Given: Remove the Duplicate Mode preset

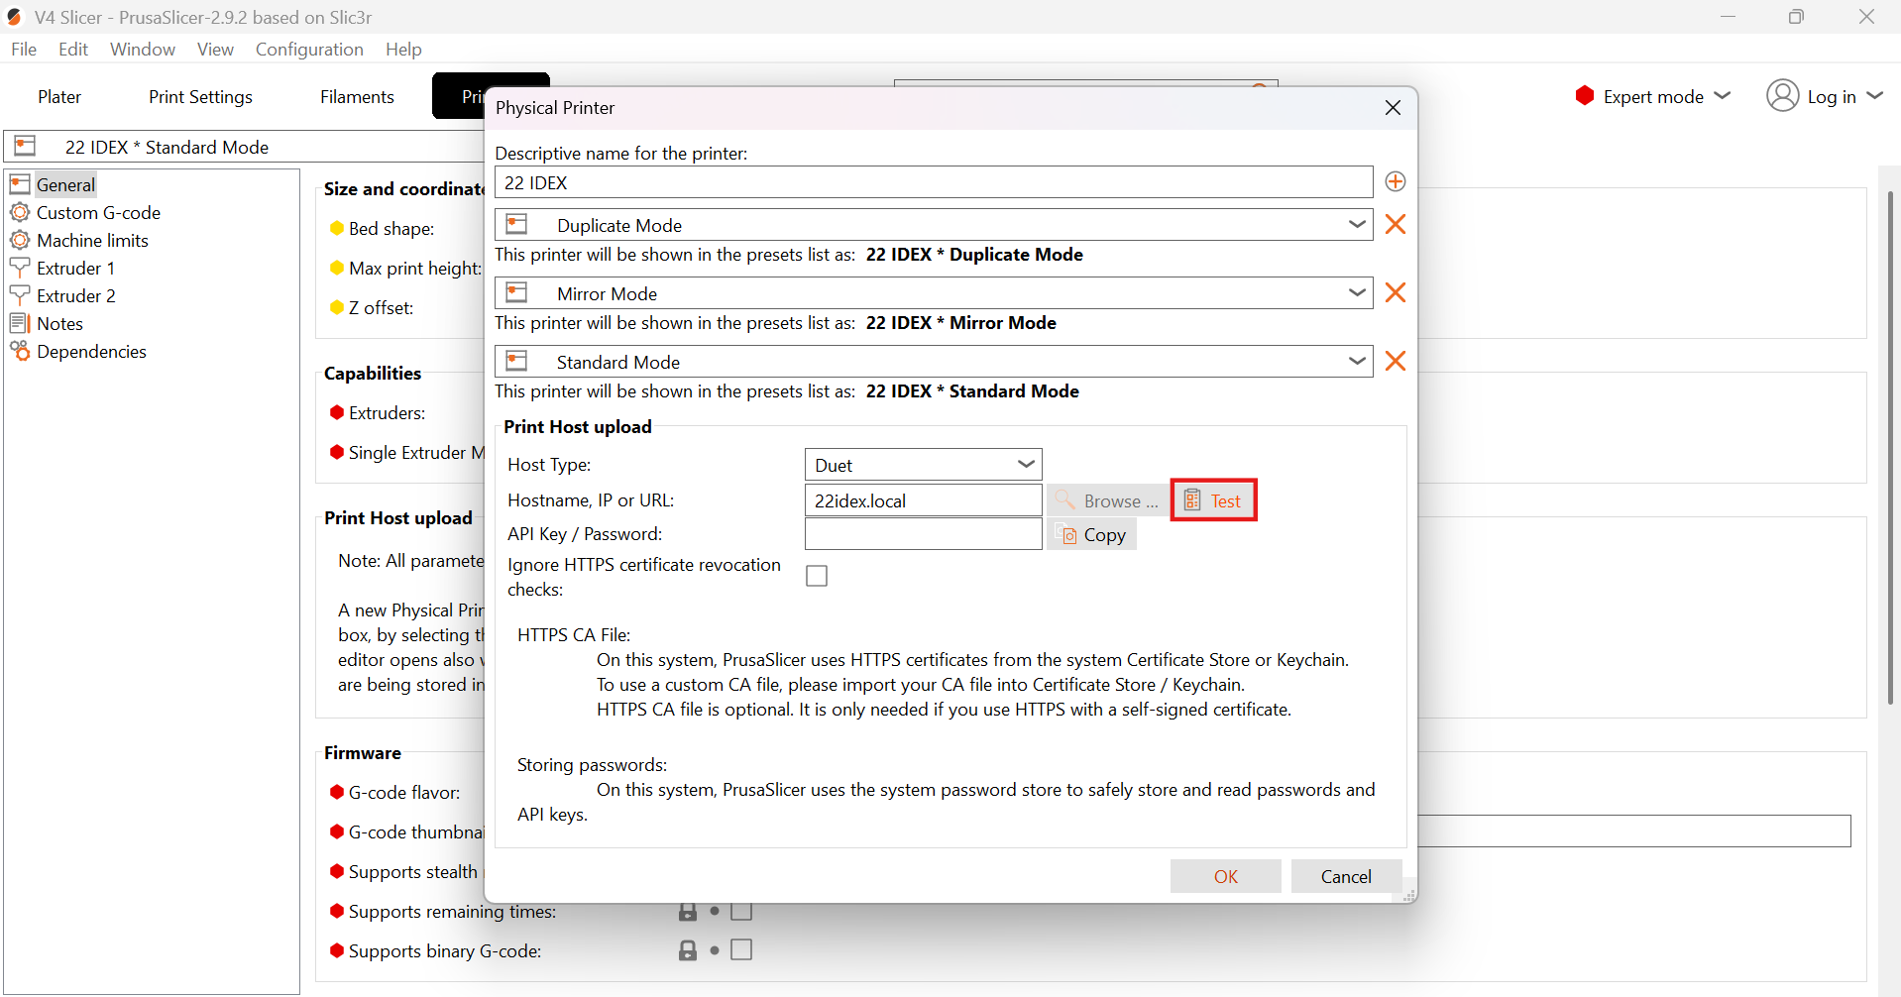Looking at the screenshot, I should coord(1396,224).
